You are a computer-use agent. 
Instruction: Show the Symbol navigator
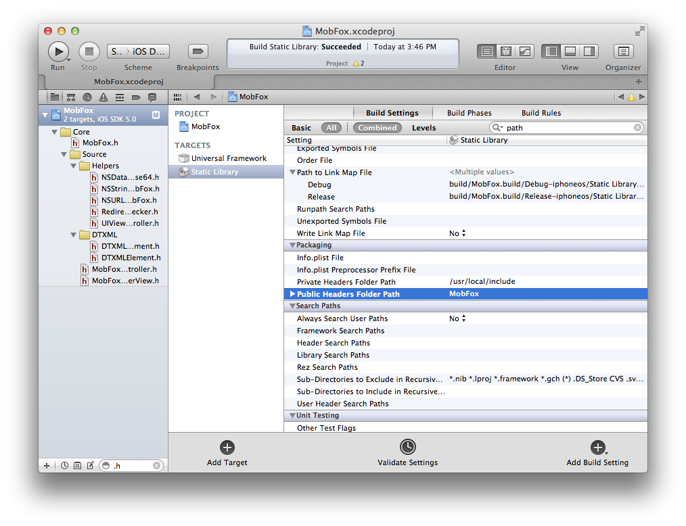tap(71, 97)
